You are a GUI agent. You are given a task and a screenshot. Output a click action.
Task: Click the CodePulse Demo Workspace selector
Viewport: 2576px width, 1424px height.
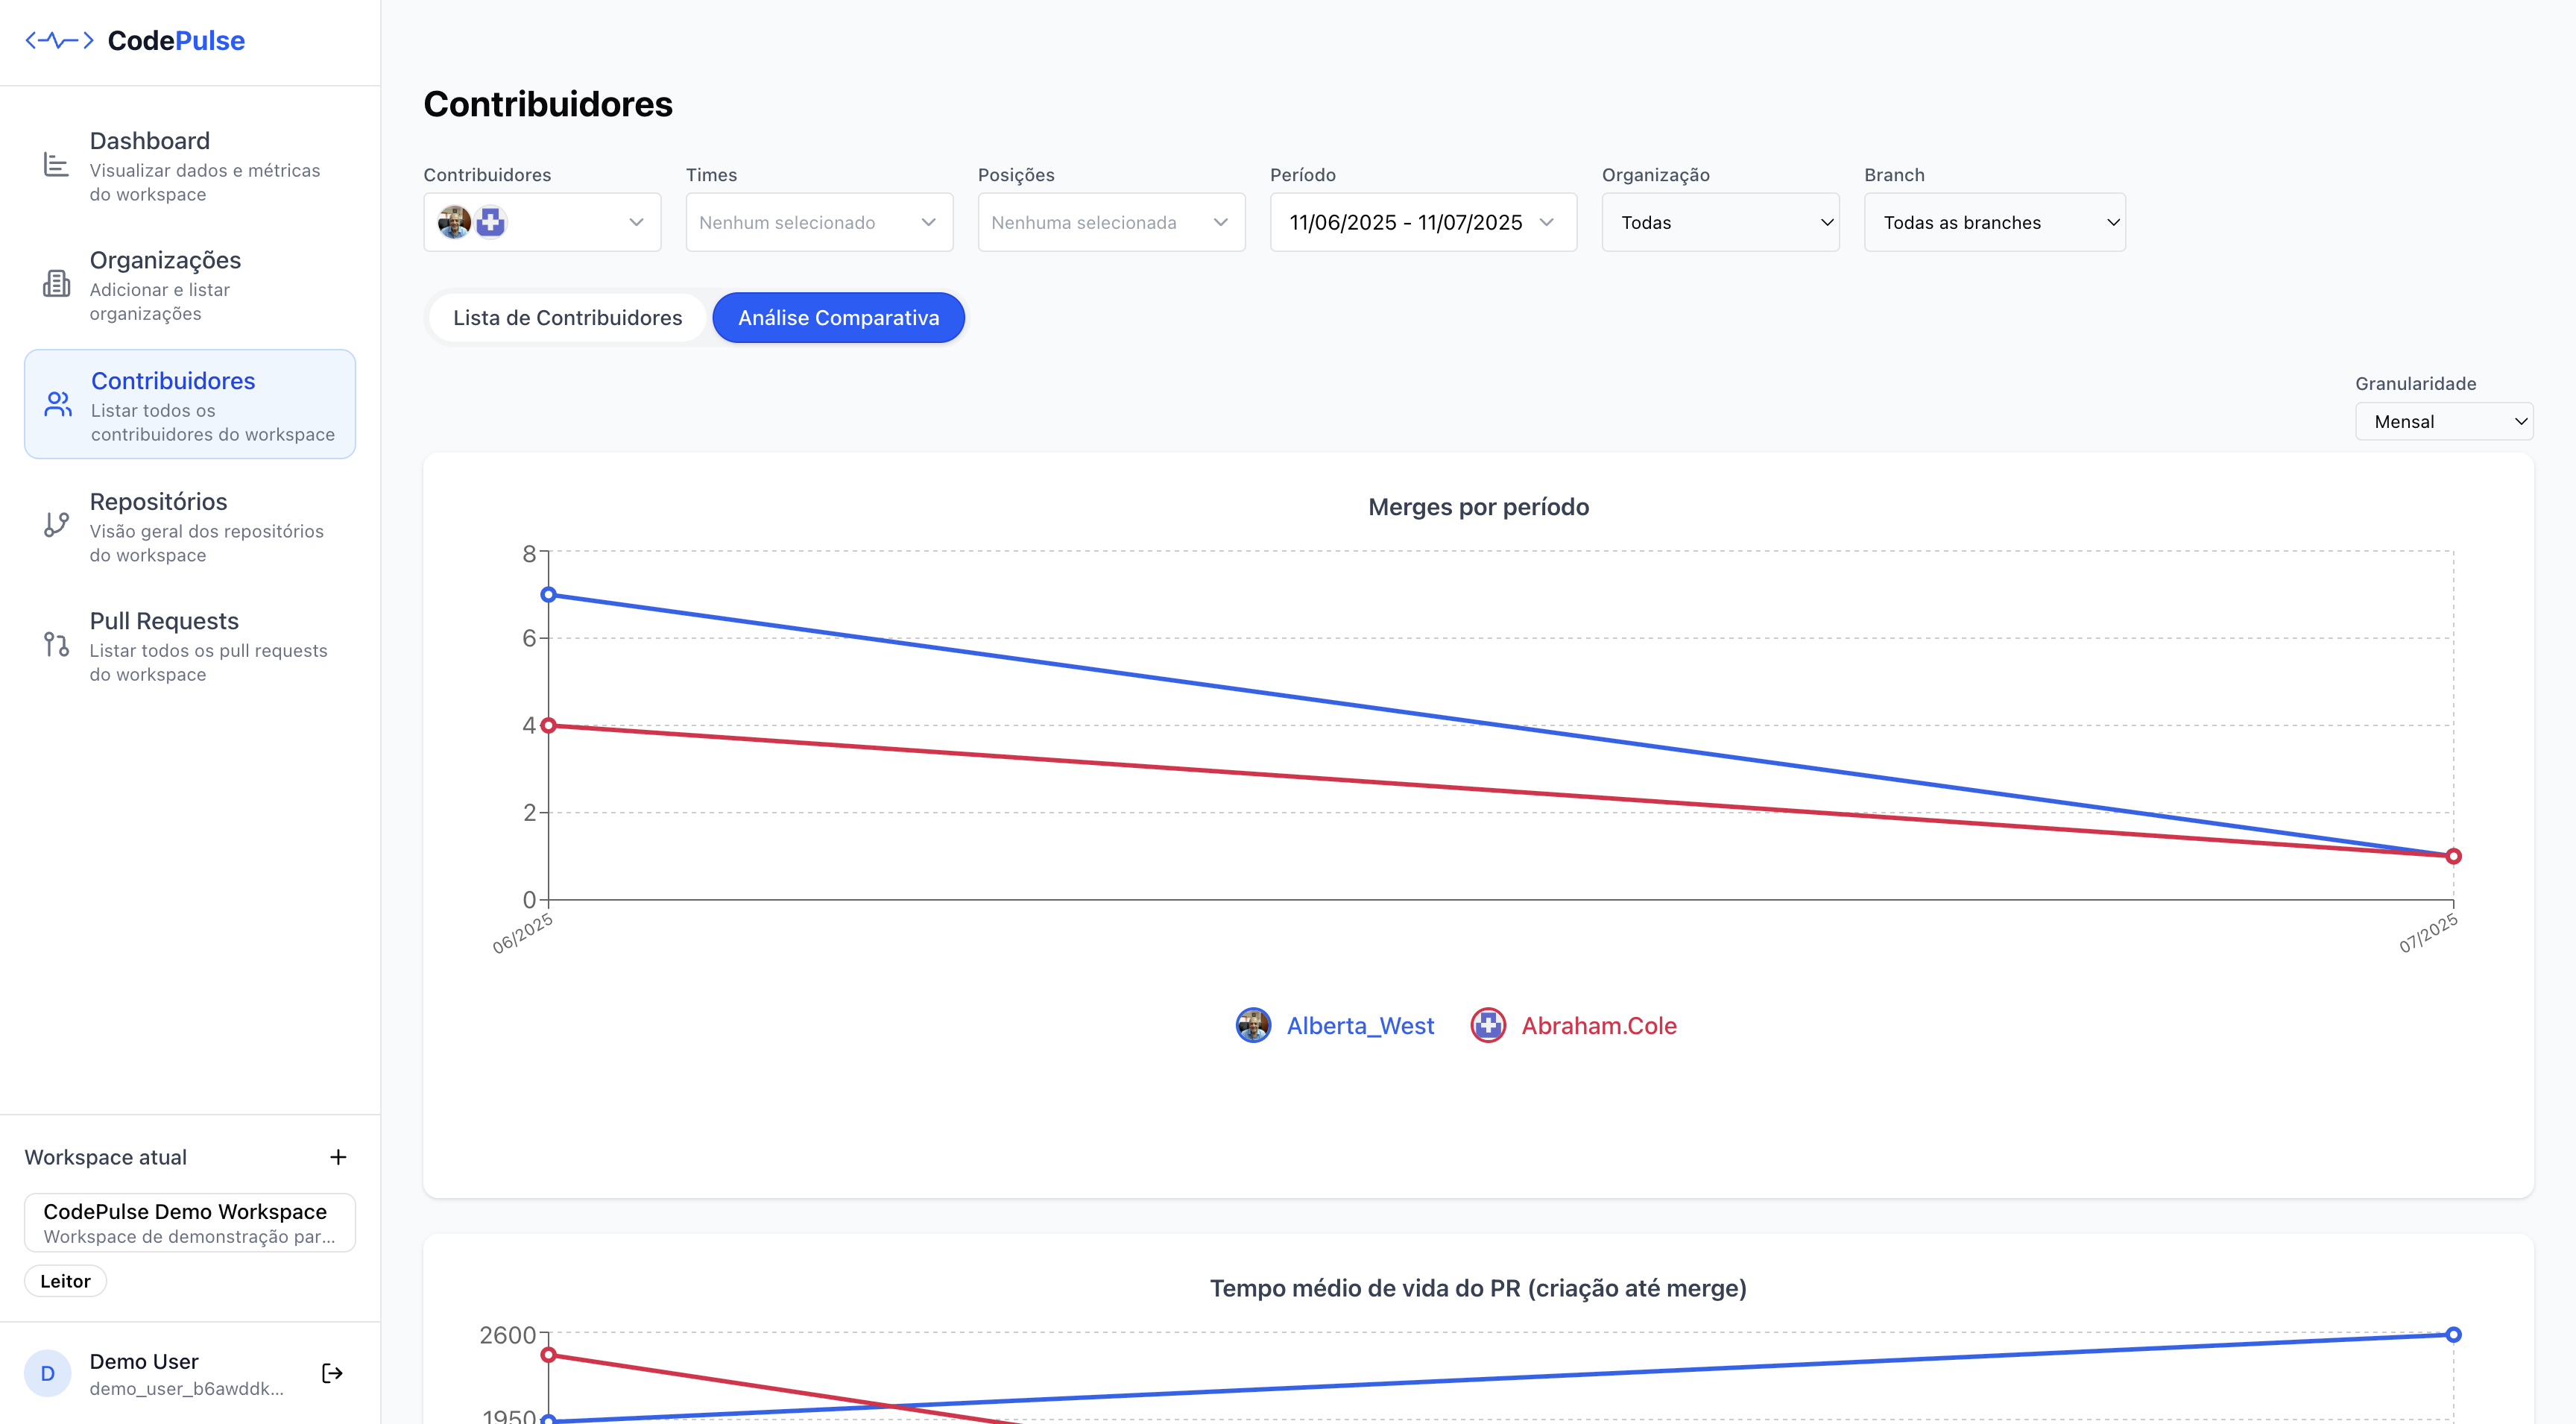(x=190, y=1222)
